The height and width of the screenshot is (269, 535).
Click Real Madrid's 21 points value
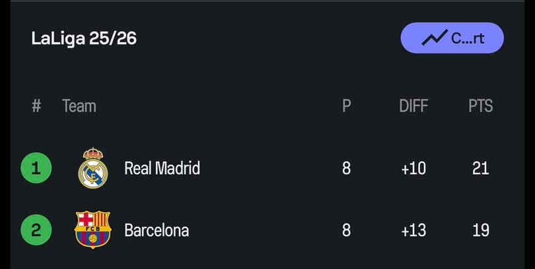tap(480, 168)
